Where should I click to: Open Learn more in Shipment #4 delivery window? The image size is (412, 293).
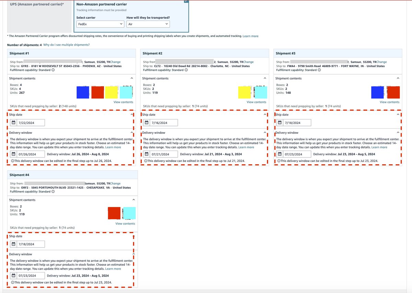click(113, 269)
